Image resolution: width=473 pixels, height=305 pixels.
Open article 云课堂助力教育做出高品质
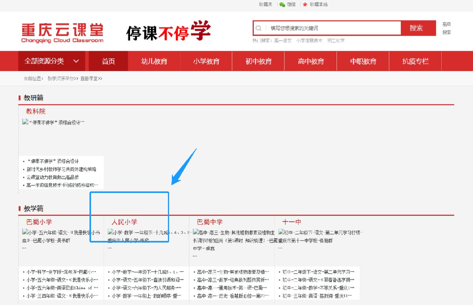[x=52, y=177]
